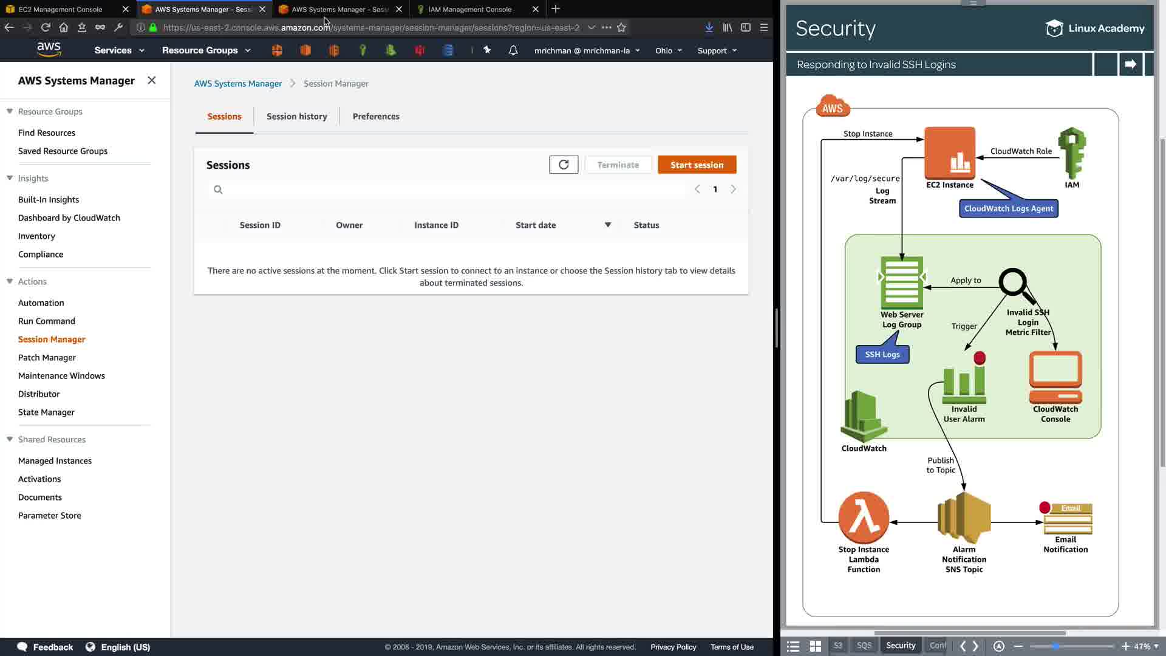Switch to the Session history tab
Image resolution: width=1166 pixels, height=656 pixels.
point(296,116)
